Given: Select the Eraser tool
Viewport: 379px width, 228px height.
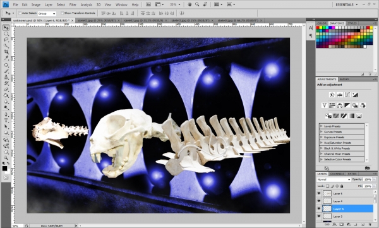Looking at the screenshot, I should (6, 90).
